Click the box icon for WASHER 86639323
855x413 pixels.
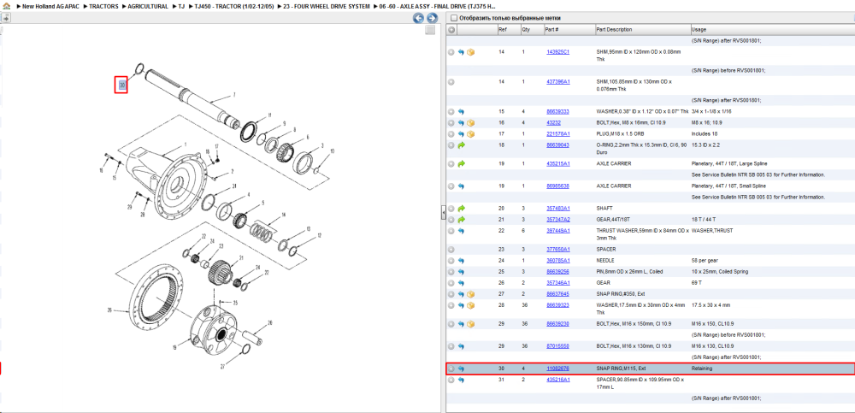[x=470, y=305]
